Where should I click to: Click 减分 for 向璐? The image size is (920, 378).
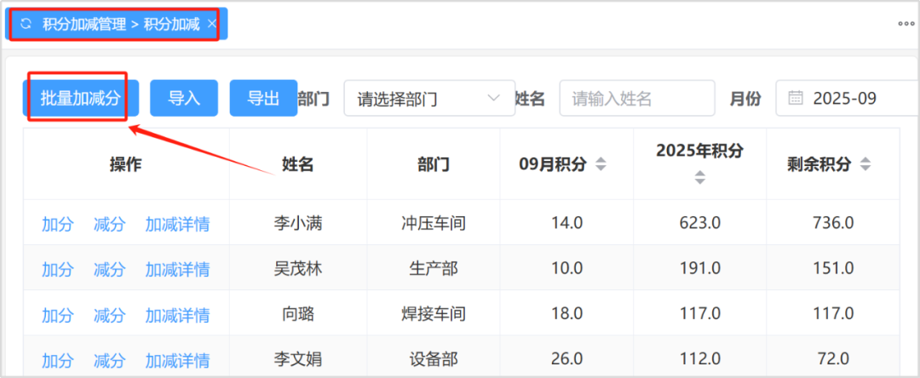[109, 314]
